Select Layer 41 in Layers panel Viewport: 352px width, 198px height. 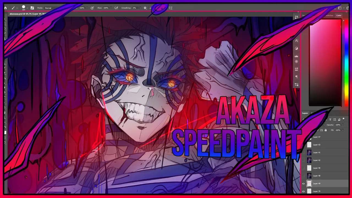point(325,152)
